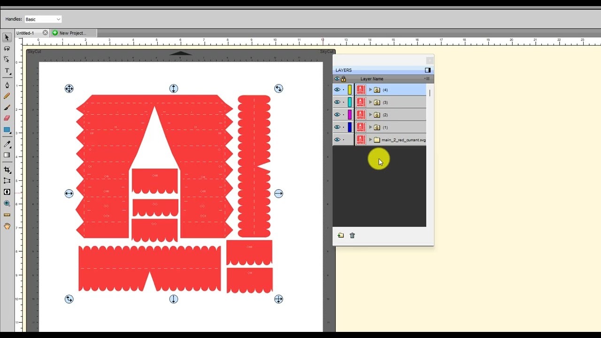Click the bottom-left rotate handle
The height and width of the screenshot is (338, 601).
69,299
